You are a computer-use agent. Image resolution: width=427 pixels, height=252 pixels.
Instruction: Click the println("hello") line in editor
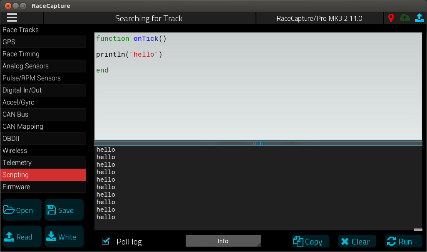pyautogui.click(x=129, y=55)
